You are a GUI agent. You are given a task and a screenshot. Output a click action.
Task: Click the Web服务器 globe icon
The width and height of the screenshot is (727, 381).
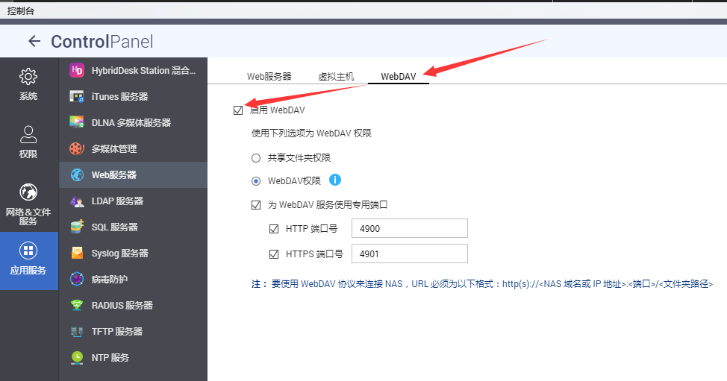(x=76, y=174)
